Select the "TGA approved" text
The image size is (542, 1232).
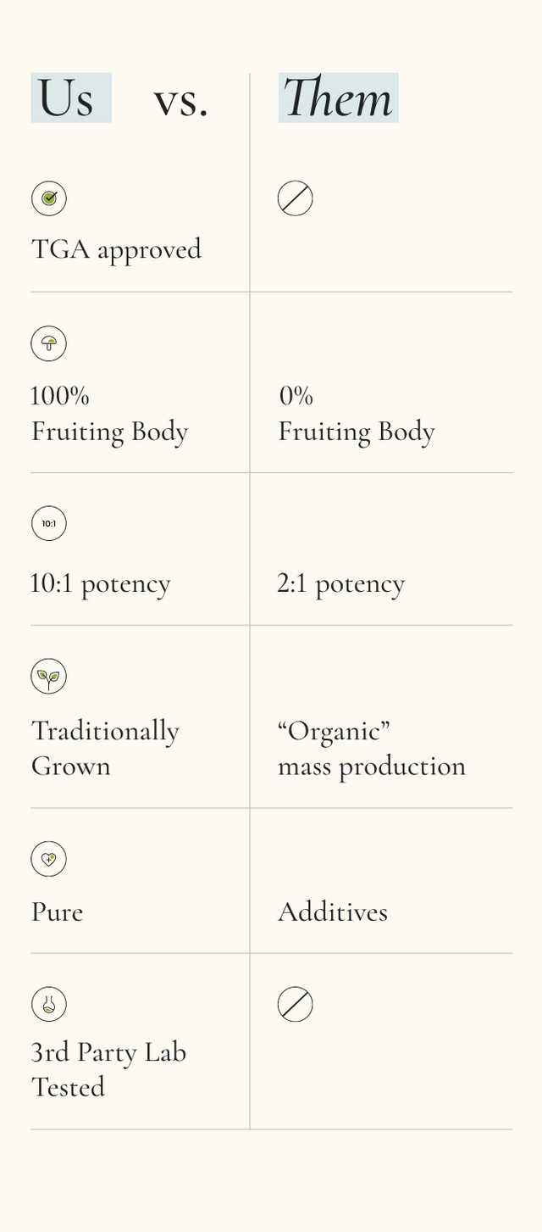click(116, 249)
